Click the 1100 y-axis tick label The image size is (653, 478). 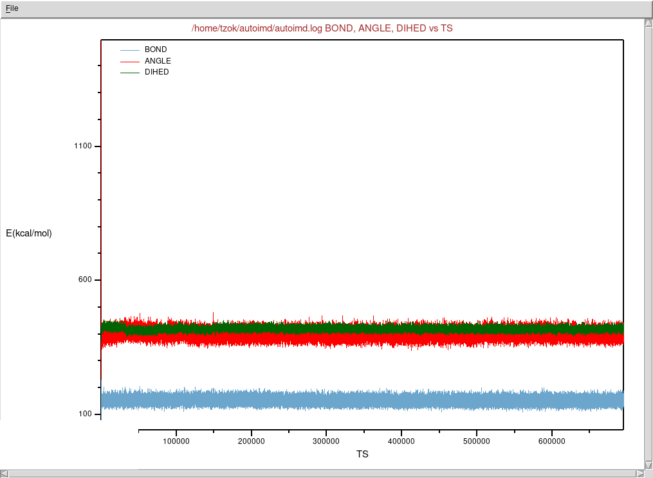[x=83, y=146]
